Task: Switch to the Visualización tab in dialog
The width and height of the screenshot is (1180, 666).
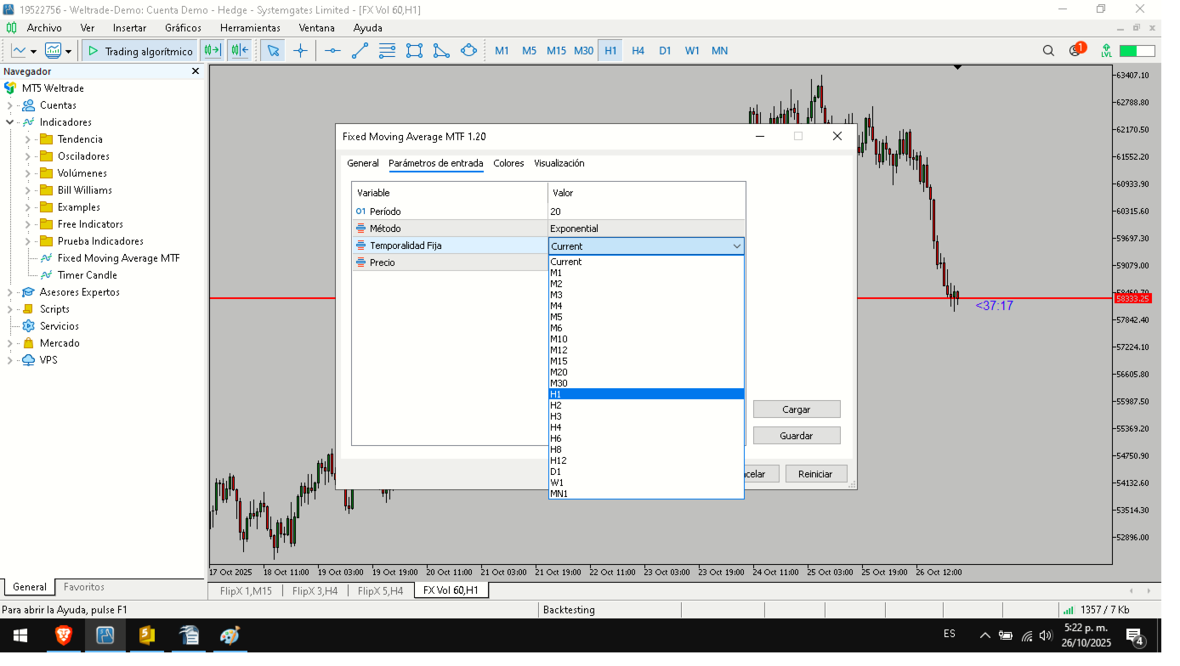Action: pyautogui.click(x=559, y=163)
